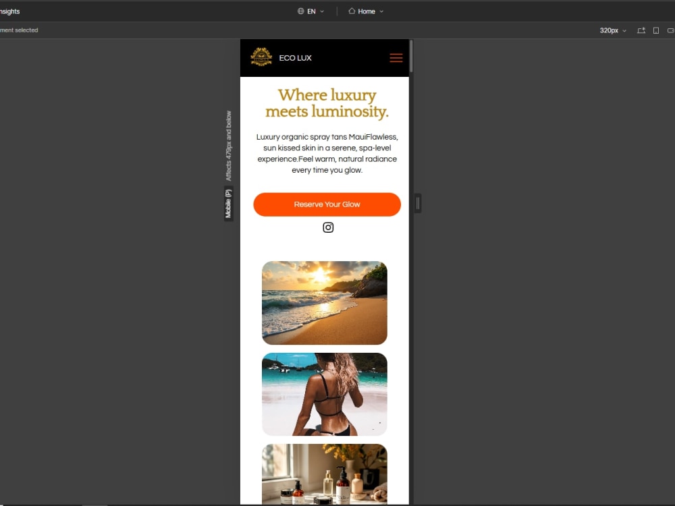Click the Reserve Your Glow button
Viewport: 675px width, 506px height.
[x=327, y=204]
